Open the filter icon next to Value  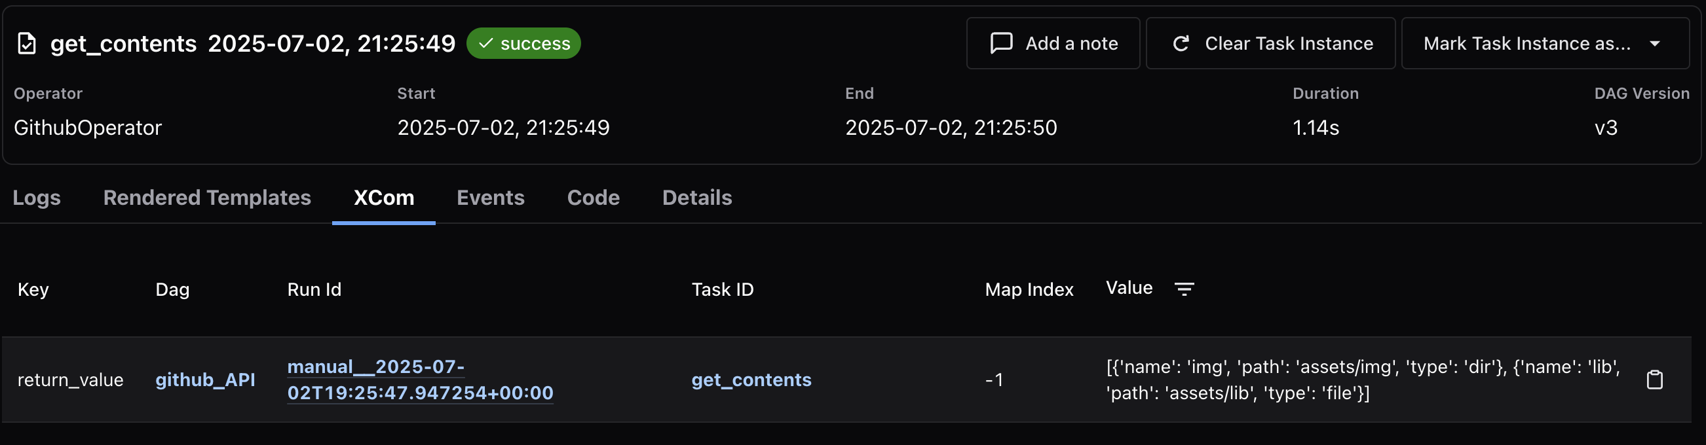[1185, 289]
